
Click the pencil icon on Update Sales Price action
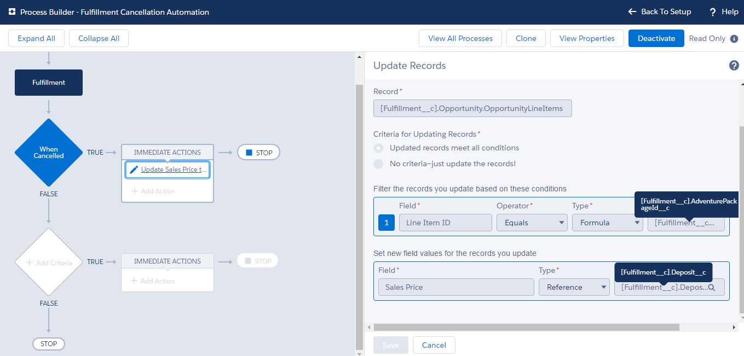[134, 170]
